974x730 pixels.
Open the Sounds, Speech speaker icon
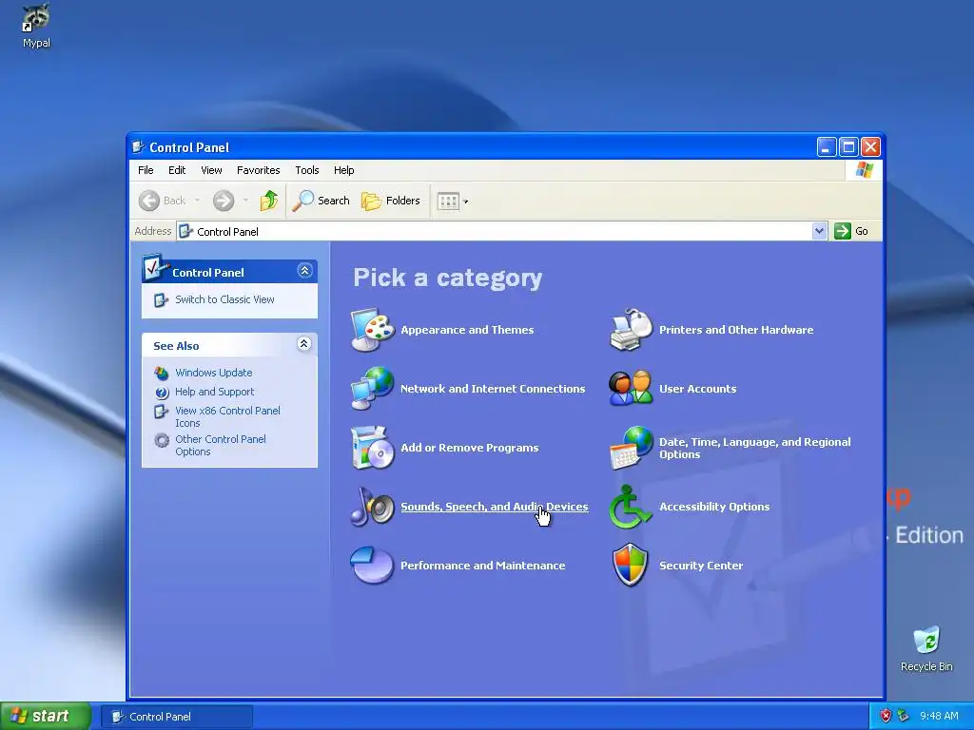tap(372, 507)
